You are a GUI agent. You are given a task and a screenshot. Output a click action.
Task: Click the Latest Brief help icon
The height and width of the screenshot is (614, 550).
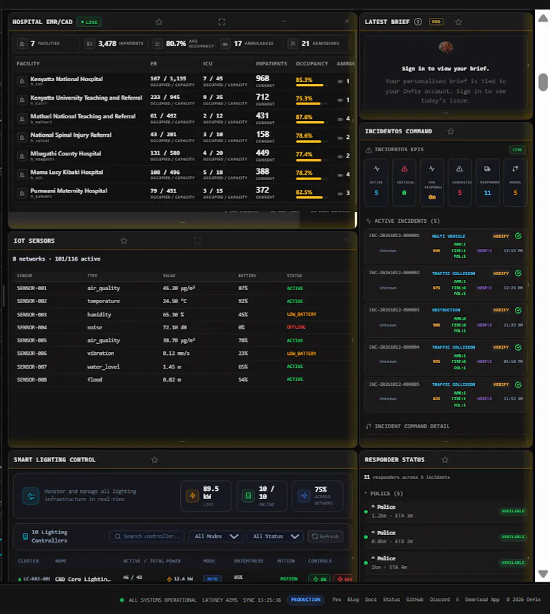click(418, 22)
